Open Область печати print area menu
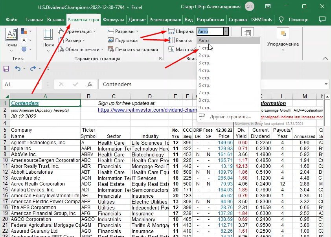 click(81, 50)
